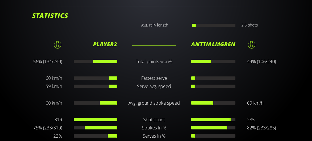Click the Shot count label
The image size is (312, 141).
154,120
